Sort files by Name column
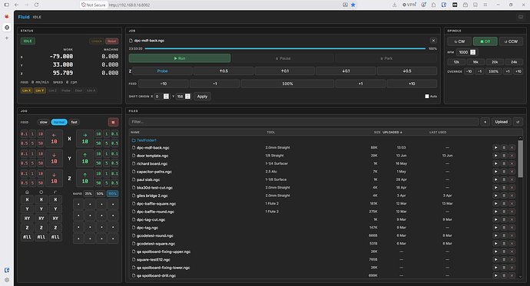 (135, 132)
